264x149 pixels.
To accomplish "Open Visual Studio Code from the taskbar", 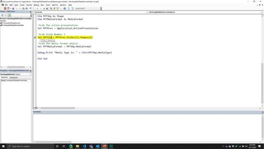I will [84, 146].
